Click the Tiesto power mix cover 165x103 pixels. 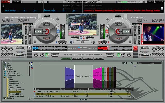pyautogui.click(x=84, y=74)
